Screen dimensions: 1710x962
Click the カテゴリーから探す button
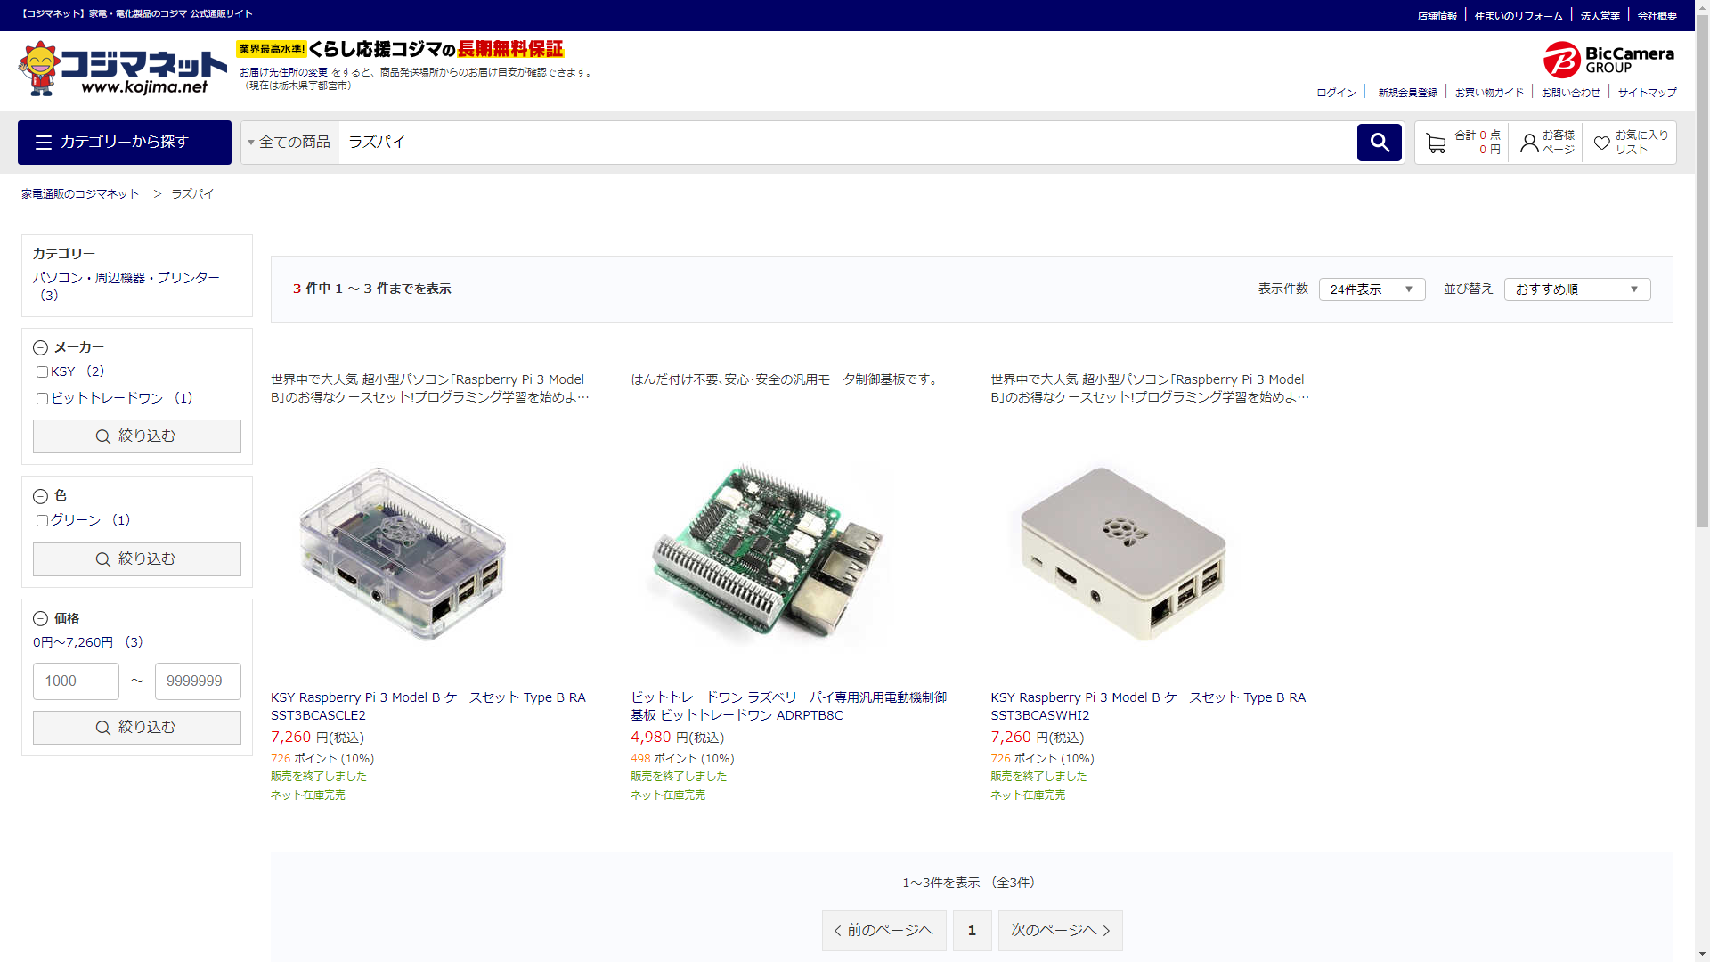(x=125, y=143)
